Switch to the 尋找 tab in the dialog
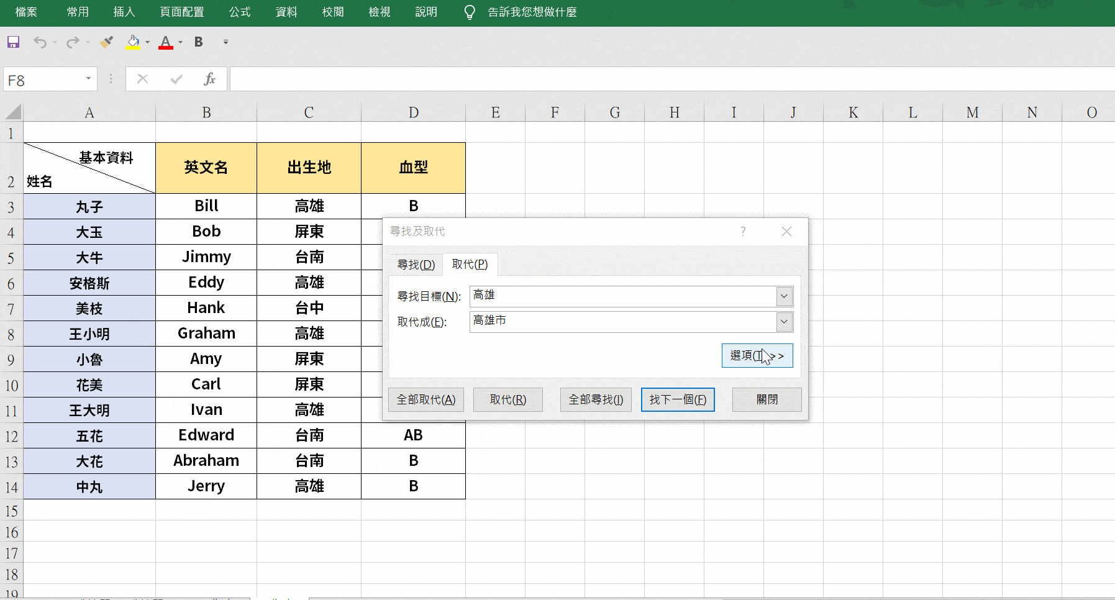1115x600 pixels. [416, 264]
